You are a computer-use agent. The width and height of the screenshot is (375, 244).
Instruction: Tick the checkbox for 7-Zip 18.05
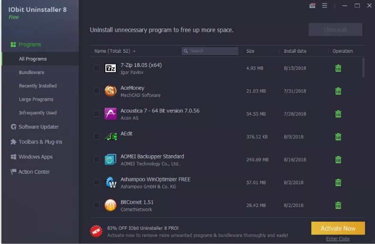click(97, 68)
